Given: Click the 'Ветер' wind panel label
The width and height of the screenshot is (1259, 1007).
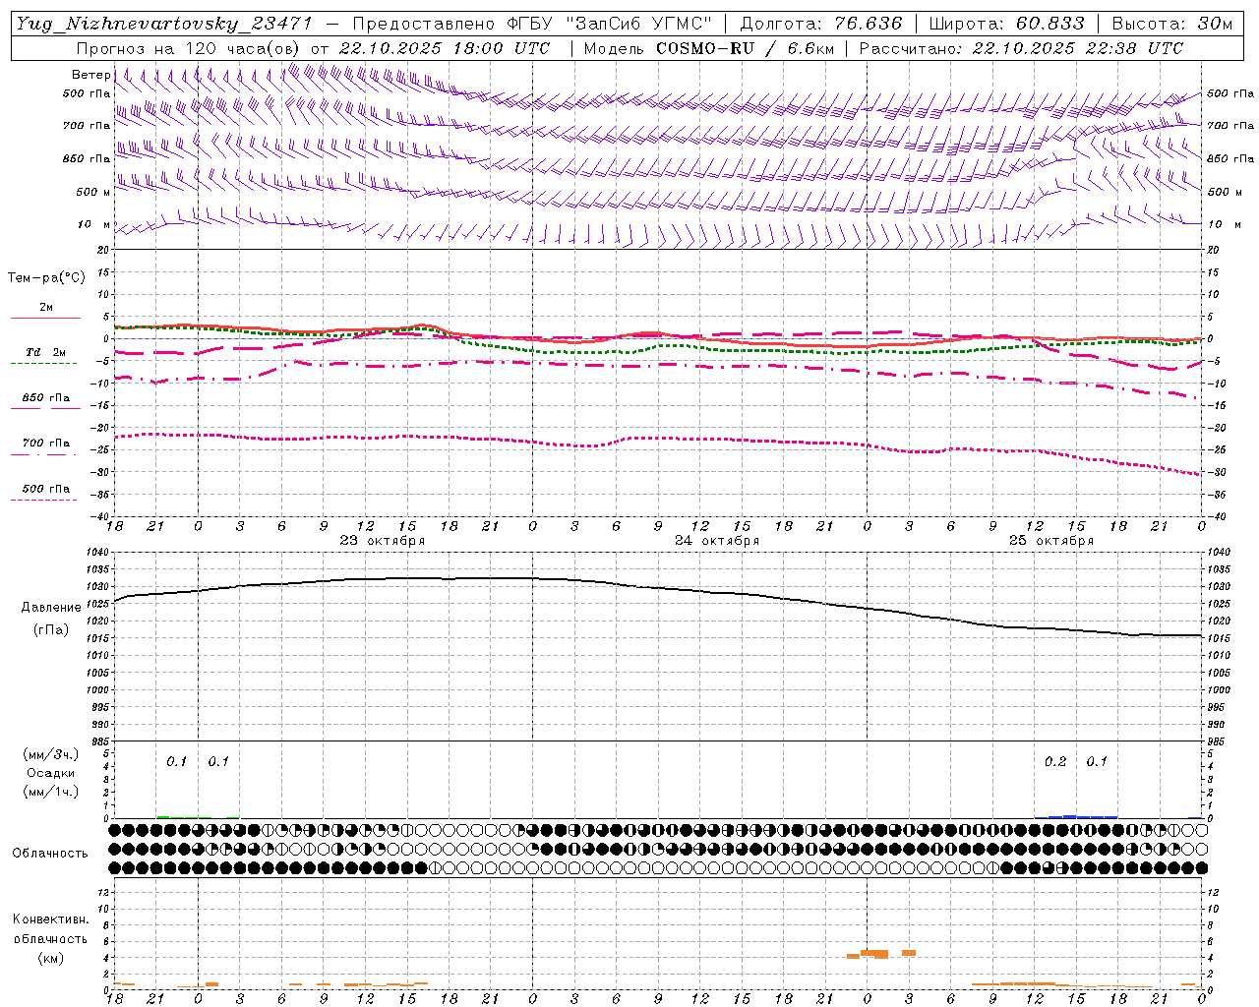Looking at the screenshot, I should coord(90,75).
